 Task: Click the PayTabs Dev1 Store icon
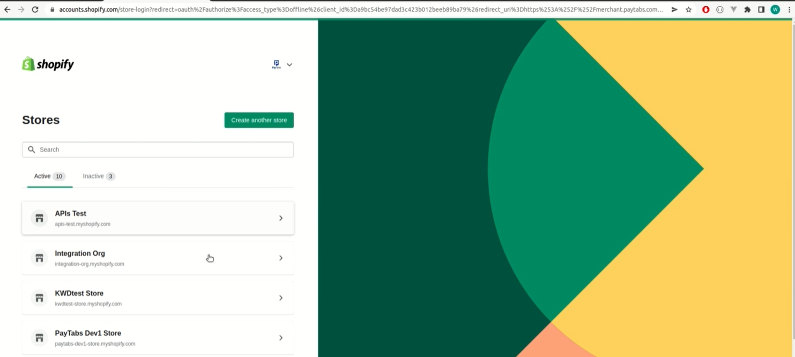(39, 338)
